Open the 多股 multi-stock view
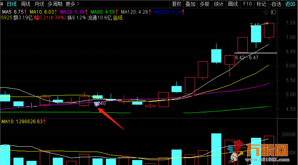Image resolution: width=298 pixels, height=165 pixels. pyautogui.click(x=205, y=4)
